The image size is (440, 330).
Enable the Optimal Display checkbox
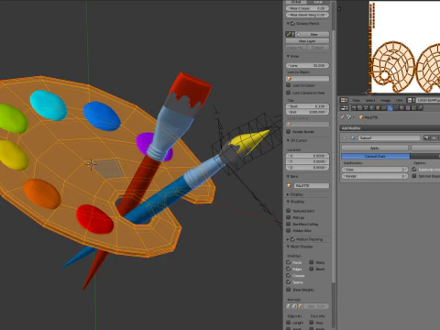click(x=414, y=176)
